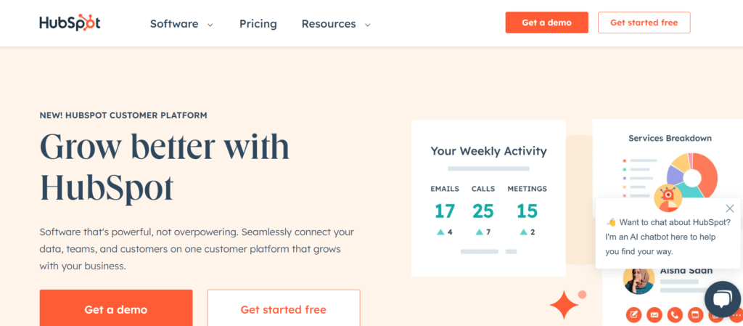The image size is (743, 326).
Task: Click Aisha Saah's profile photo
Action: pos(639,280)
